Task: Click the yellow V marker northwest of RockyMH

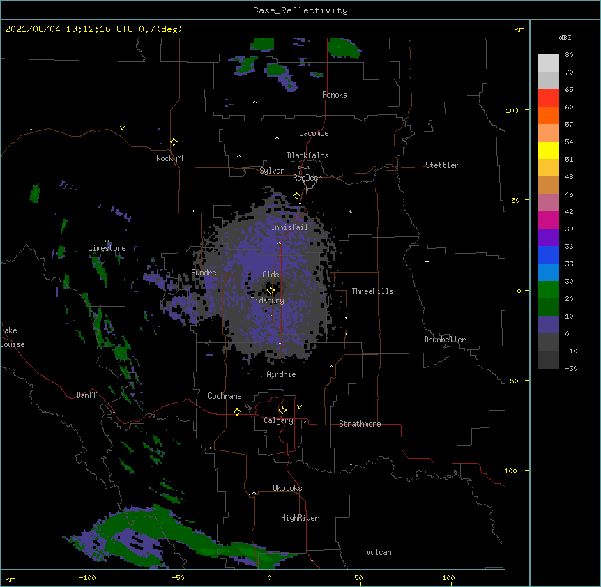Action: tap(122, 128)
